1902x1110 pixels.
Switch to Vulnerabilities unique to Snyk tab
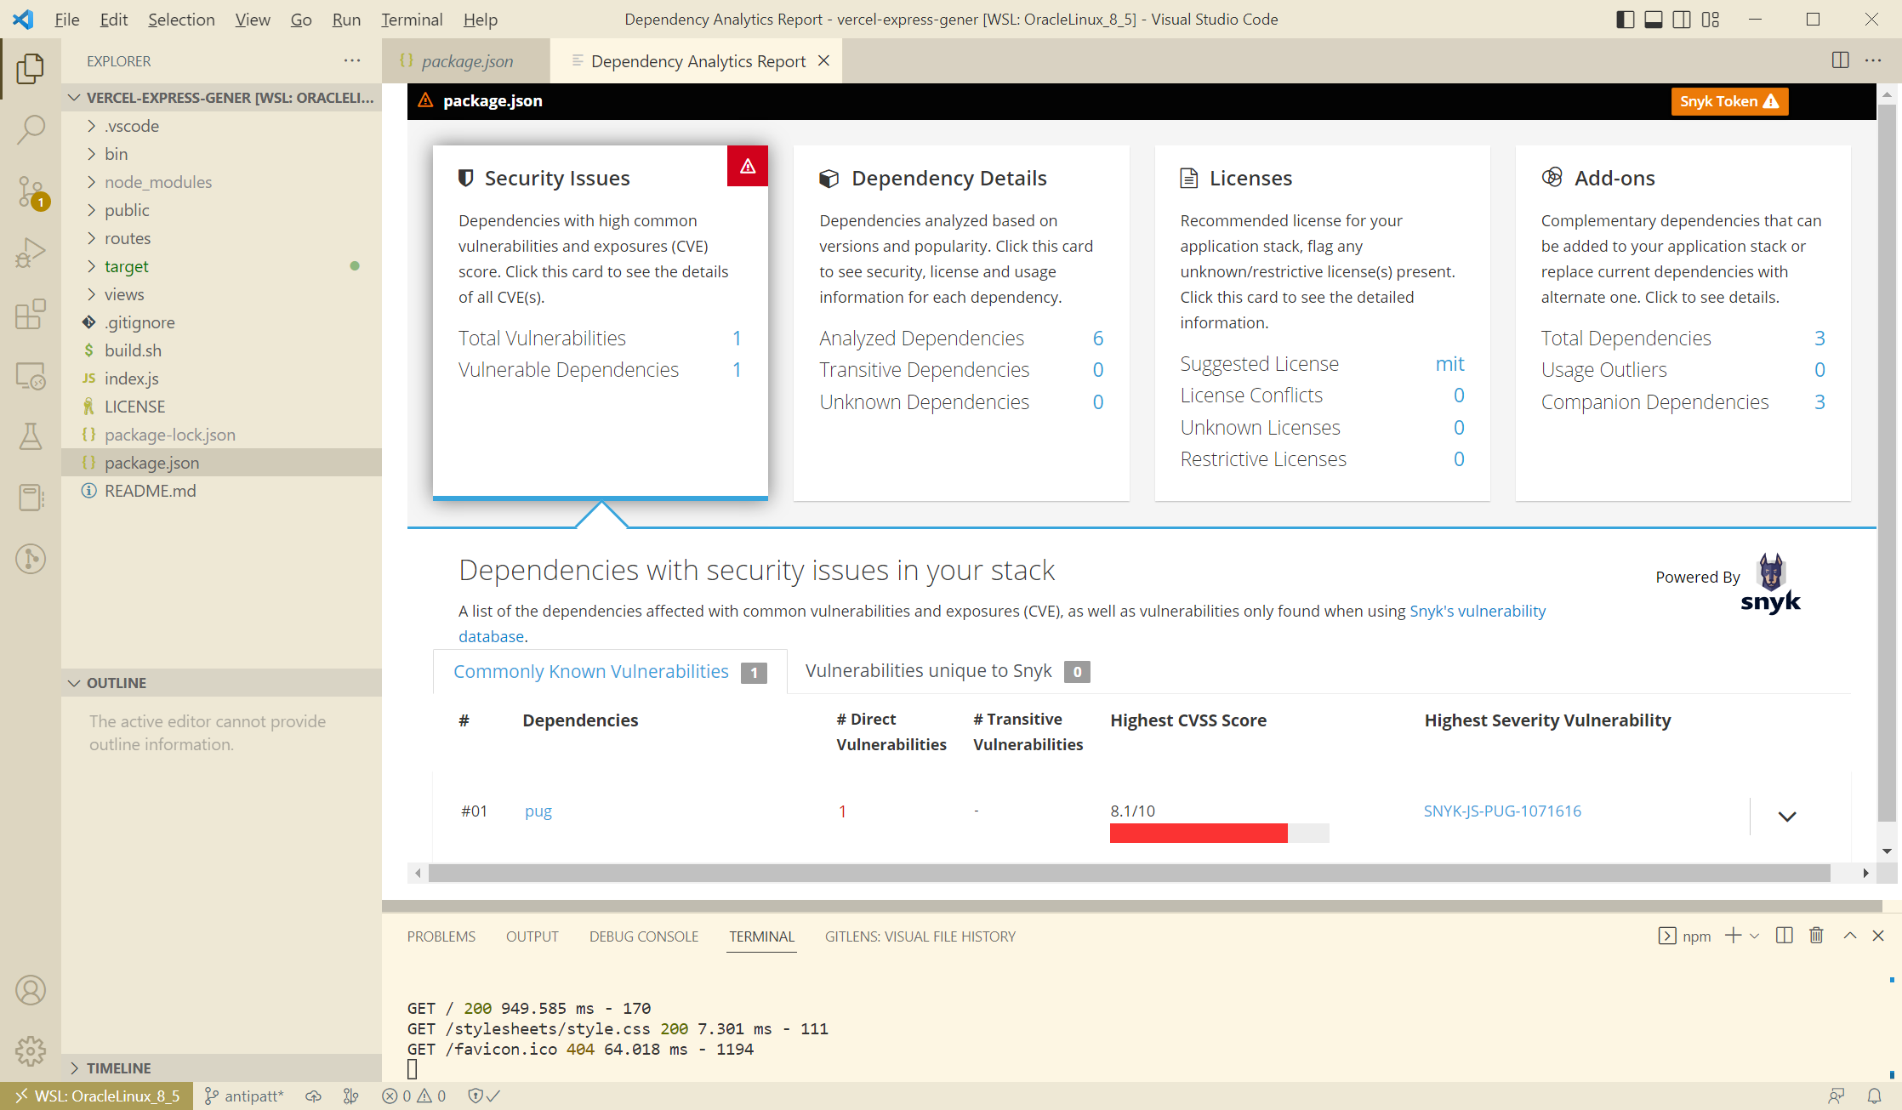pos(928,671)
